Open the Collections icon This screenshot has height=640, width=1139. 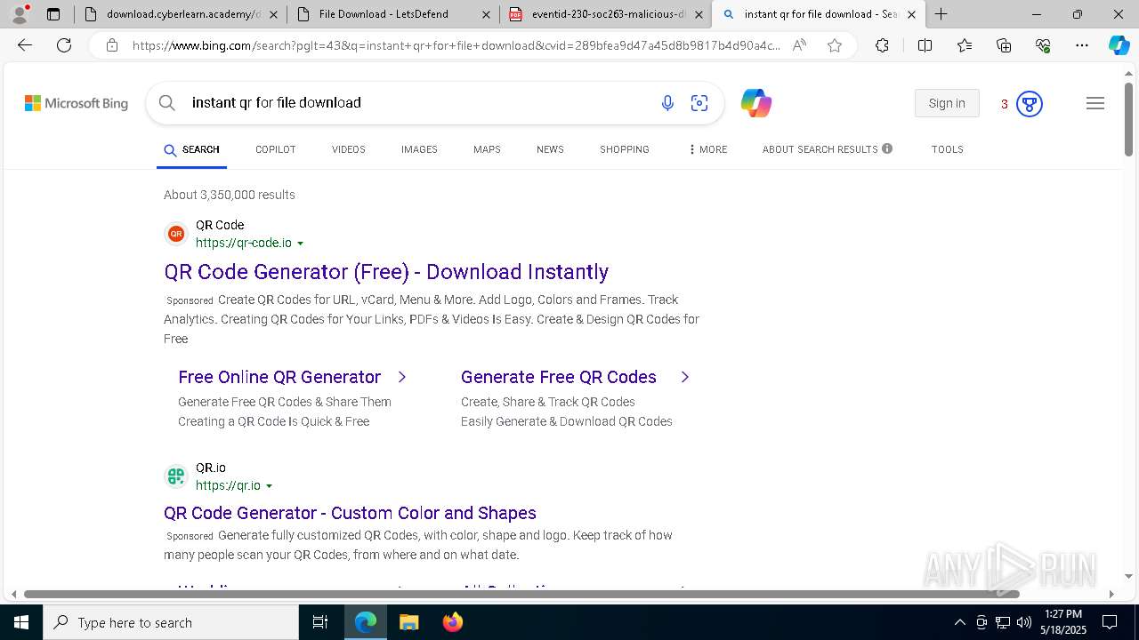(x=1004, y=45)
